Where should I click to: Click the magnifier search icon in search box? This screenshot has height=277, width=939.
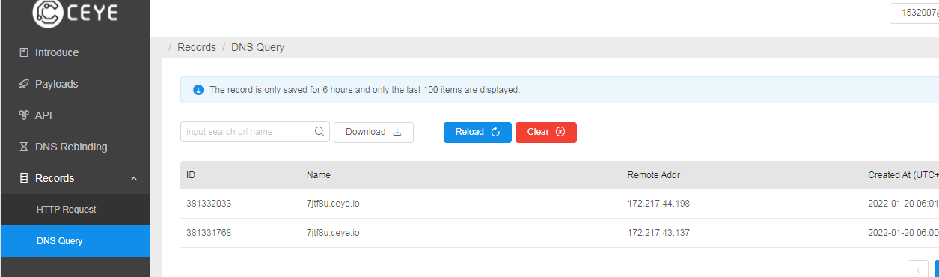[319, 132]
